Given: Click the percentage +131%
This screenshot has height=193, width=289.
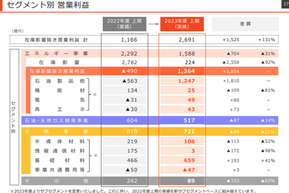Looking at the screenshot, I should pos(267,40).
